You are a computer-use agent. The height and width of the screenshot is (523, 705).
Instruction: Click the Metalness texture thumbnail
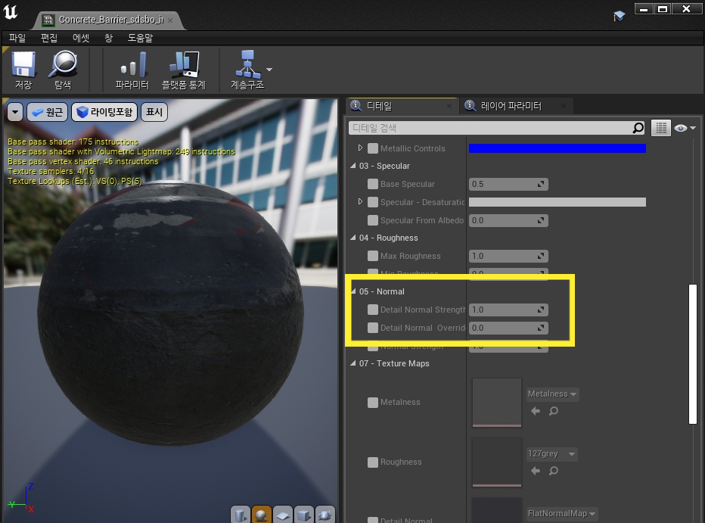(497, 402)
